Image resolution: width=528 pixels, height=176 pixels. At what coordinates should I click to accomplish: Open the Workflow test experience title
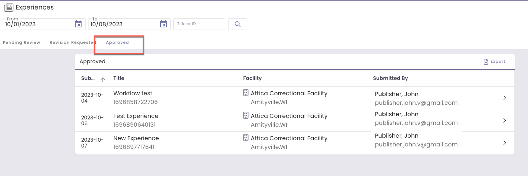pos(133,93)
